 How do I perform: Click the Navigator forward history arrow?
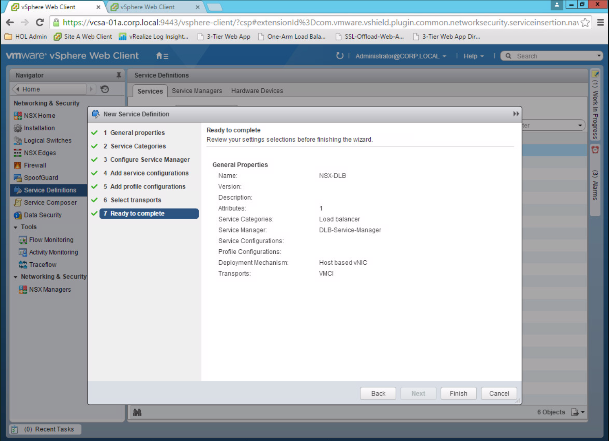(91, 89)
